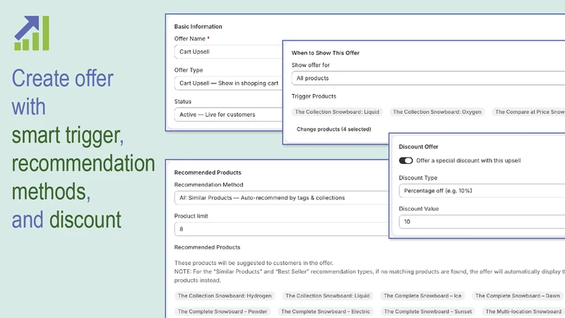The width and height of the screenshot is (565, 318).
Task: Click Change products (4 selected)
Action: (x=333, y=129)
